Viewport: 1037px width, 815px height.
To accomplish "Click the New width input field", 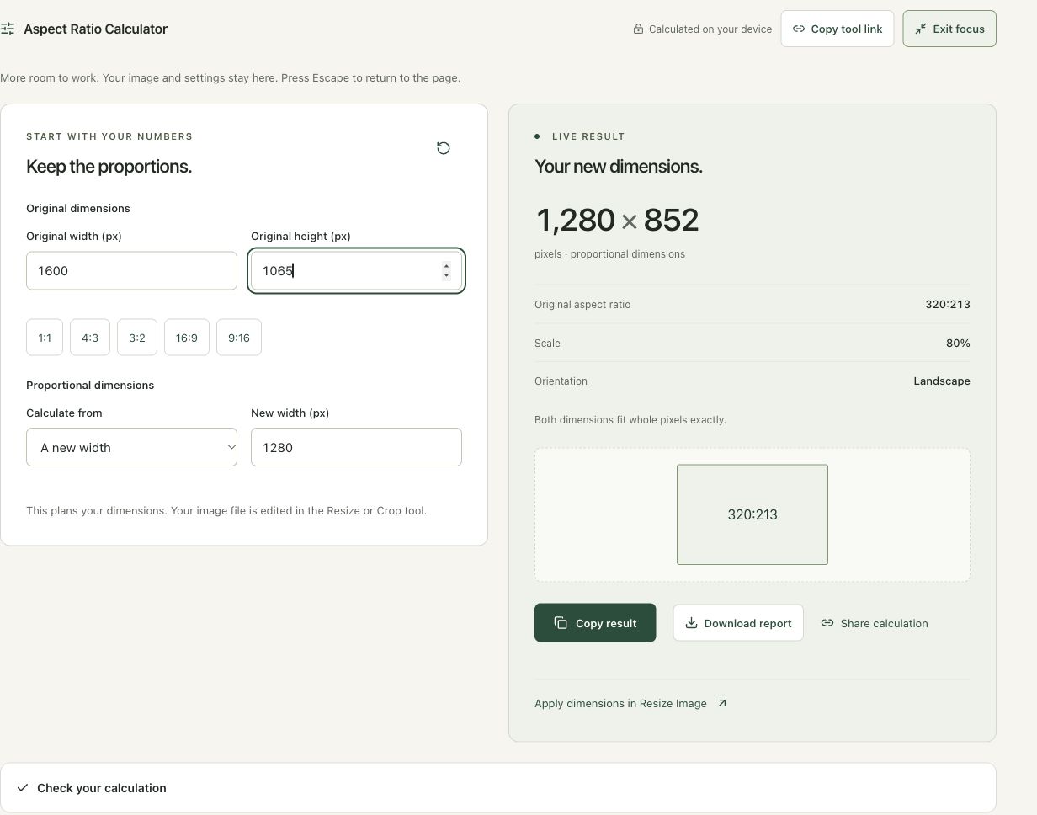I will click(356, 447).
